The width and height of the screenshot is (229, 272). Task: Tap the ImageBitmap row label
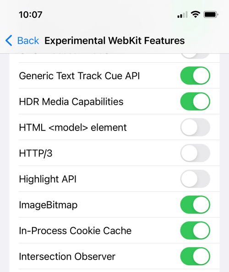48,205
